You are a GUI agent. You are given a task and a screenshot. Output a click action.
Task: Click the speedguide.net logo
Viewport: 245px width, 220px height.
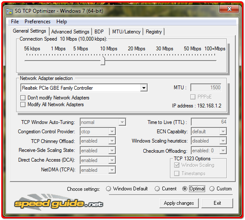(x=59, y=203)
